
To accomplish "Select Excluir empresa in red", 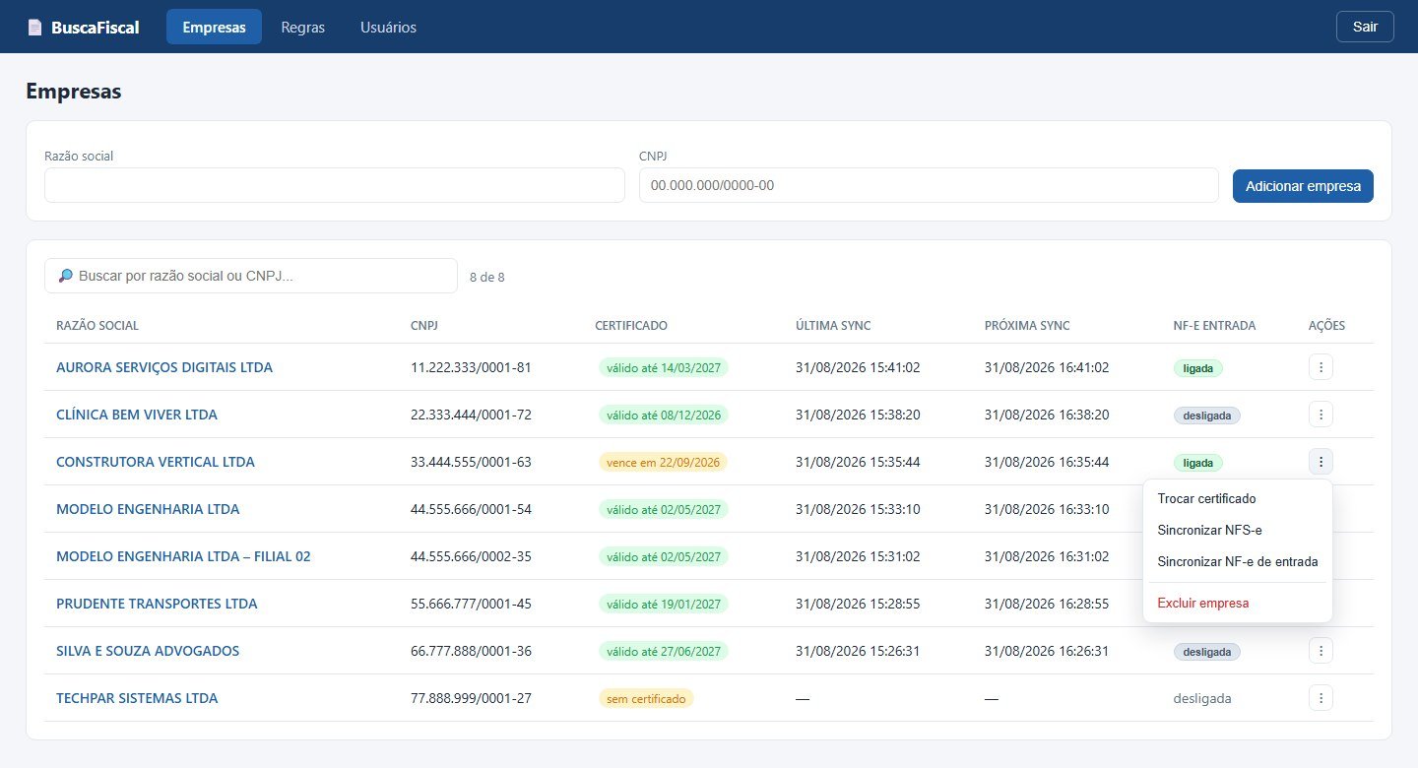I will coord(1237,604).
